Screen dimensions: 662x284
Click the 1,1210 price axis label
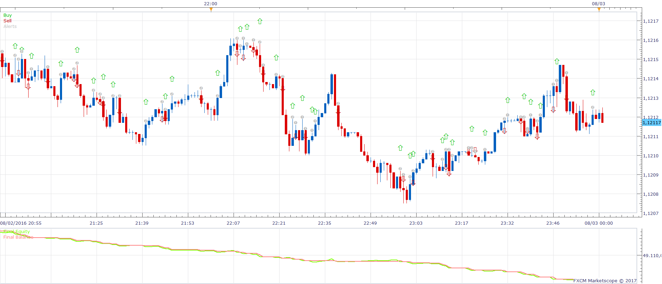point(651,156)
